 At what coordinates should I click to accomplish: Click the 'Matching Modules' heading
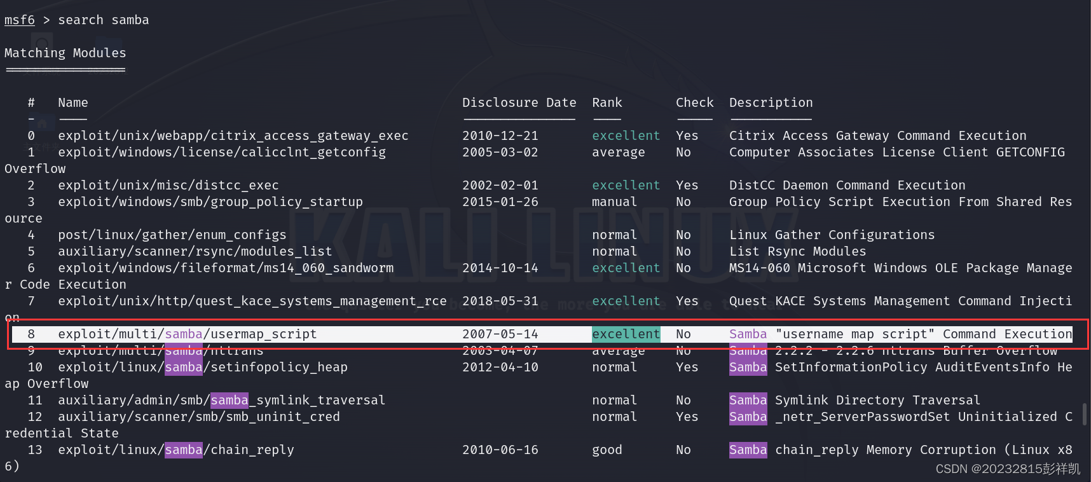coord(65,53)
